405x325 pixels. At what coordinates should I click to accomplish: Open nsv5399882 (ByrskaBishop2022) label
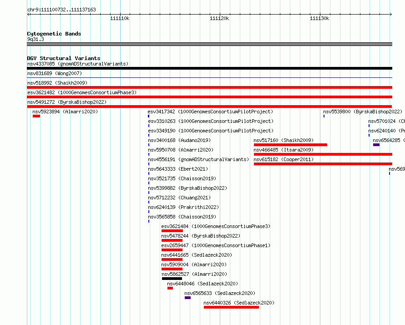click(x=187, y=188)
